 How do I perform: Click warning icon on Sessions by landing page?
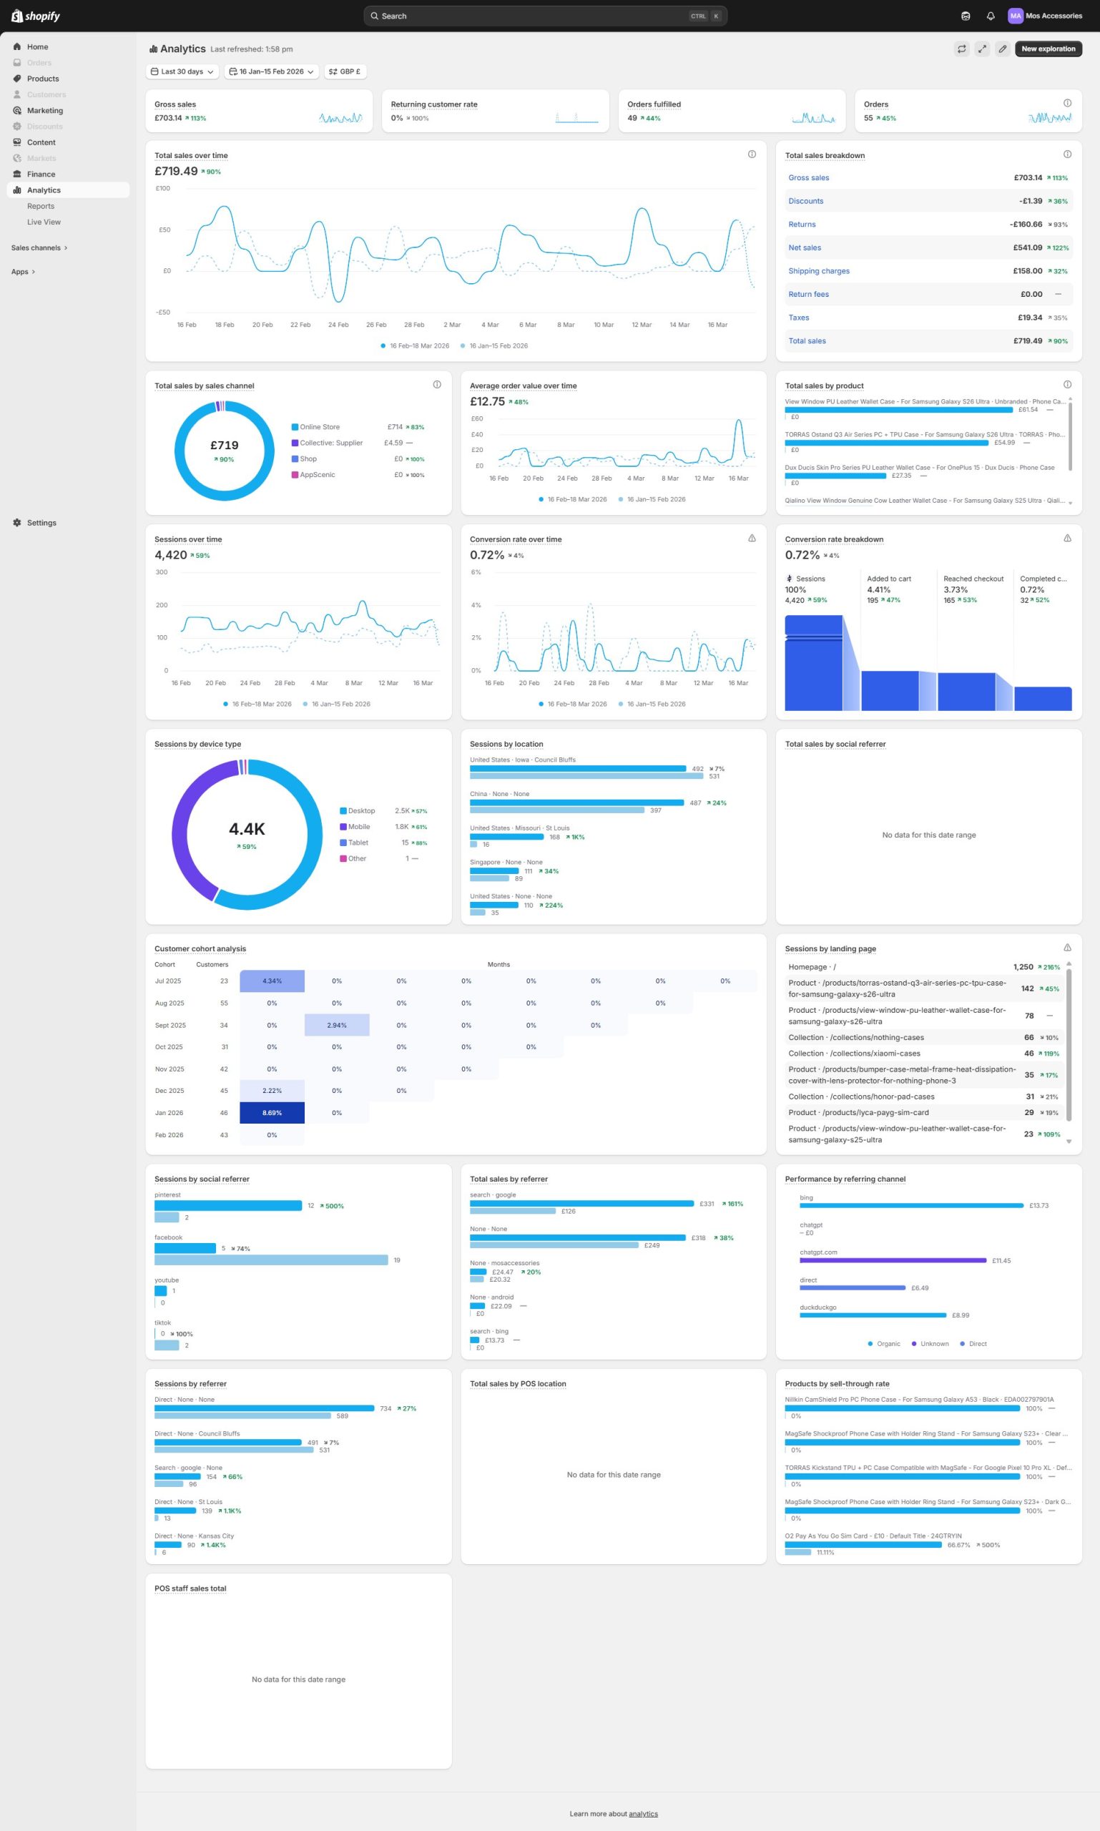(x=1067, y=948)
